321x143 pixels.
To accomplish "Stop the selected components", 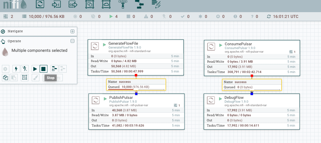I will 44,69.
